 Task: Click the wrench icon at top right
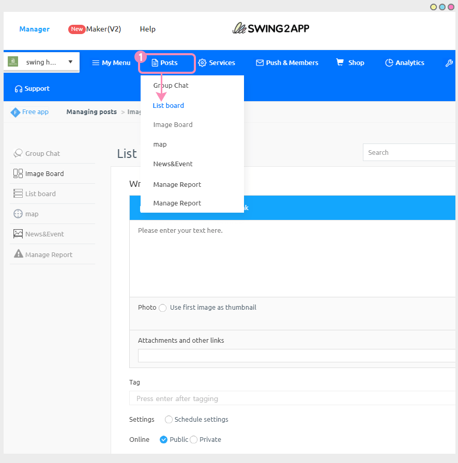click(x=449, y=62)
